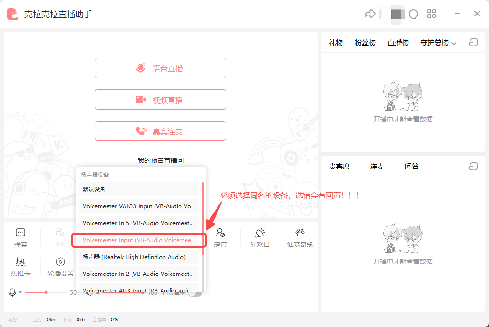Click the 上行 0kb status text
The image size is (489, 327).
coord(44,319)
